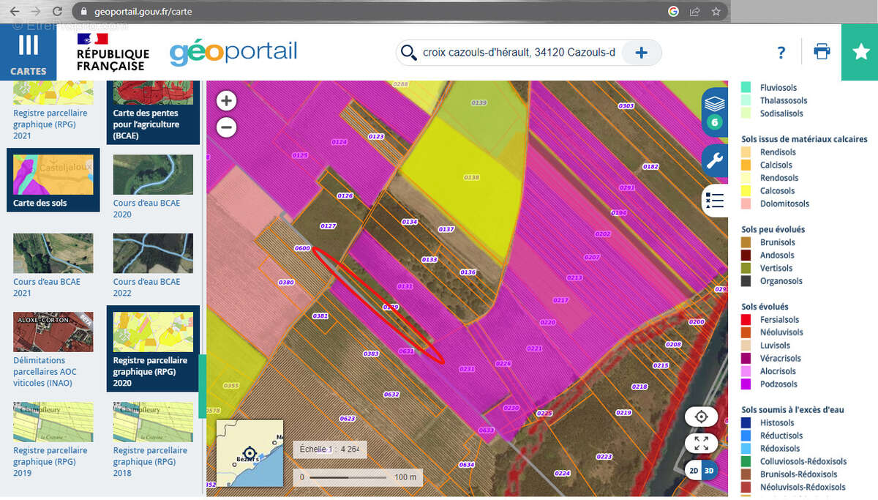Open the wrench map tools panel
The height and width of the screenshot is (500, 878).
pyautogui.click(x=714, y=162)
